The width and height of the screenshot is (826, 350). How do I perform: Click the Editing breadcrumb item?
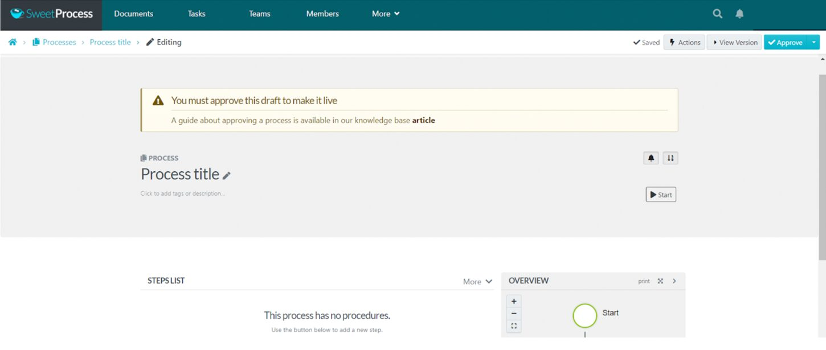(x=163, y=42)
